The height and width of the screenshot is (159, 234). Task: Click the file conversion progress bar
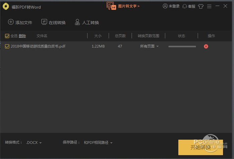click(182, 46)
